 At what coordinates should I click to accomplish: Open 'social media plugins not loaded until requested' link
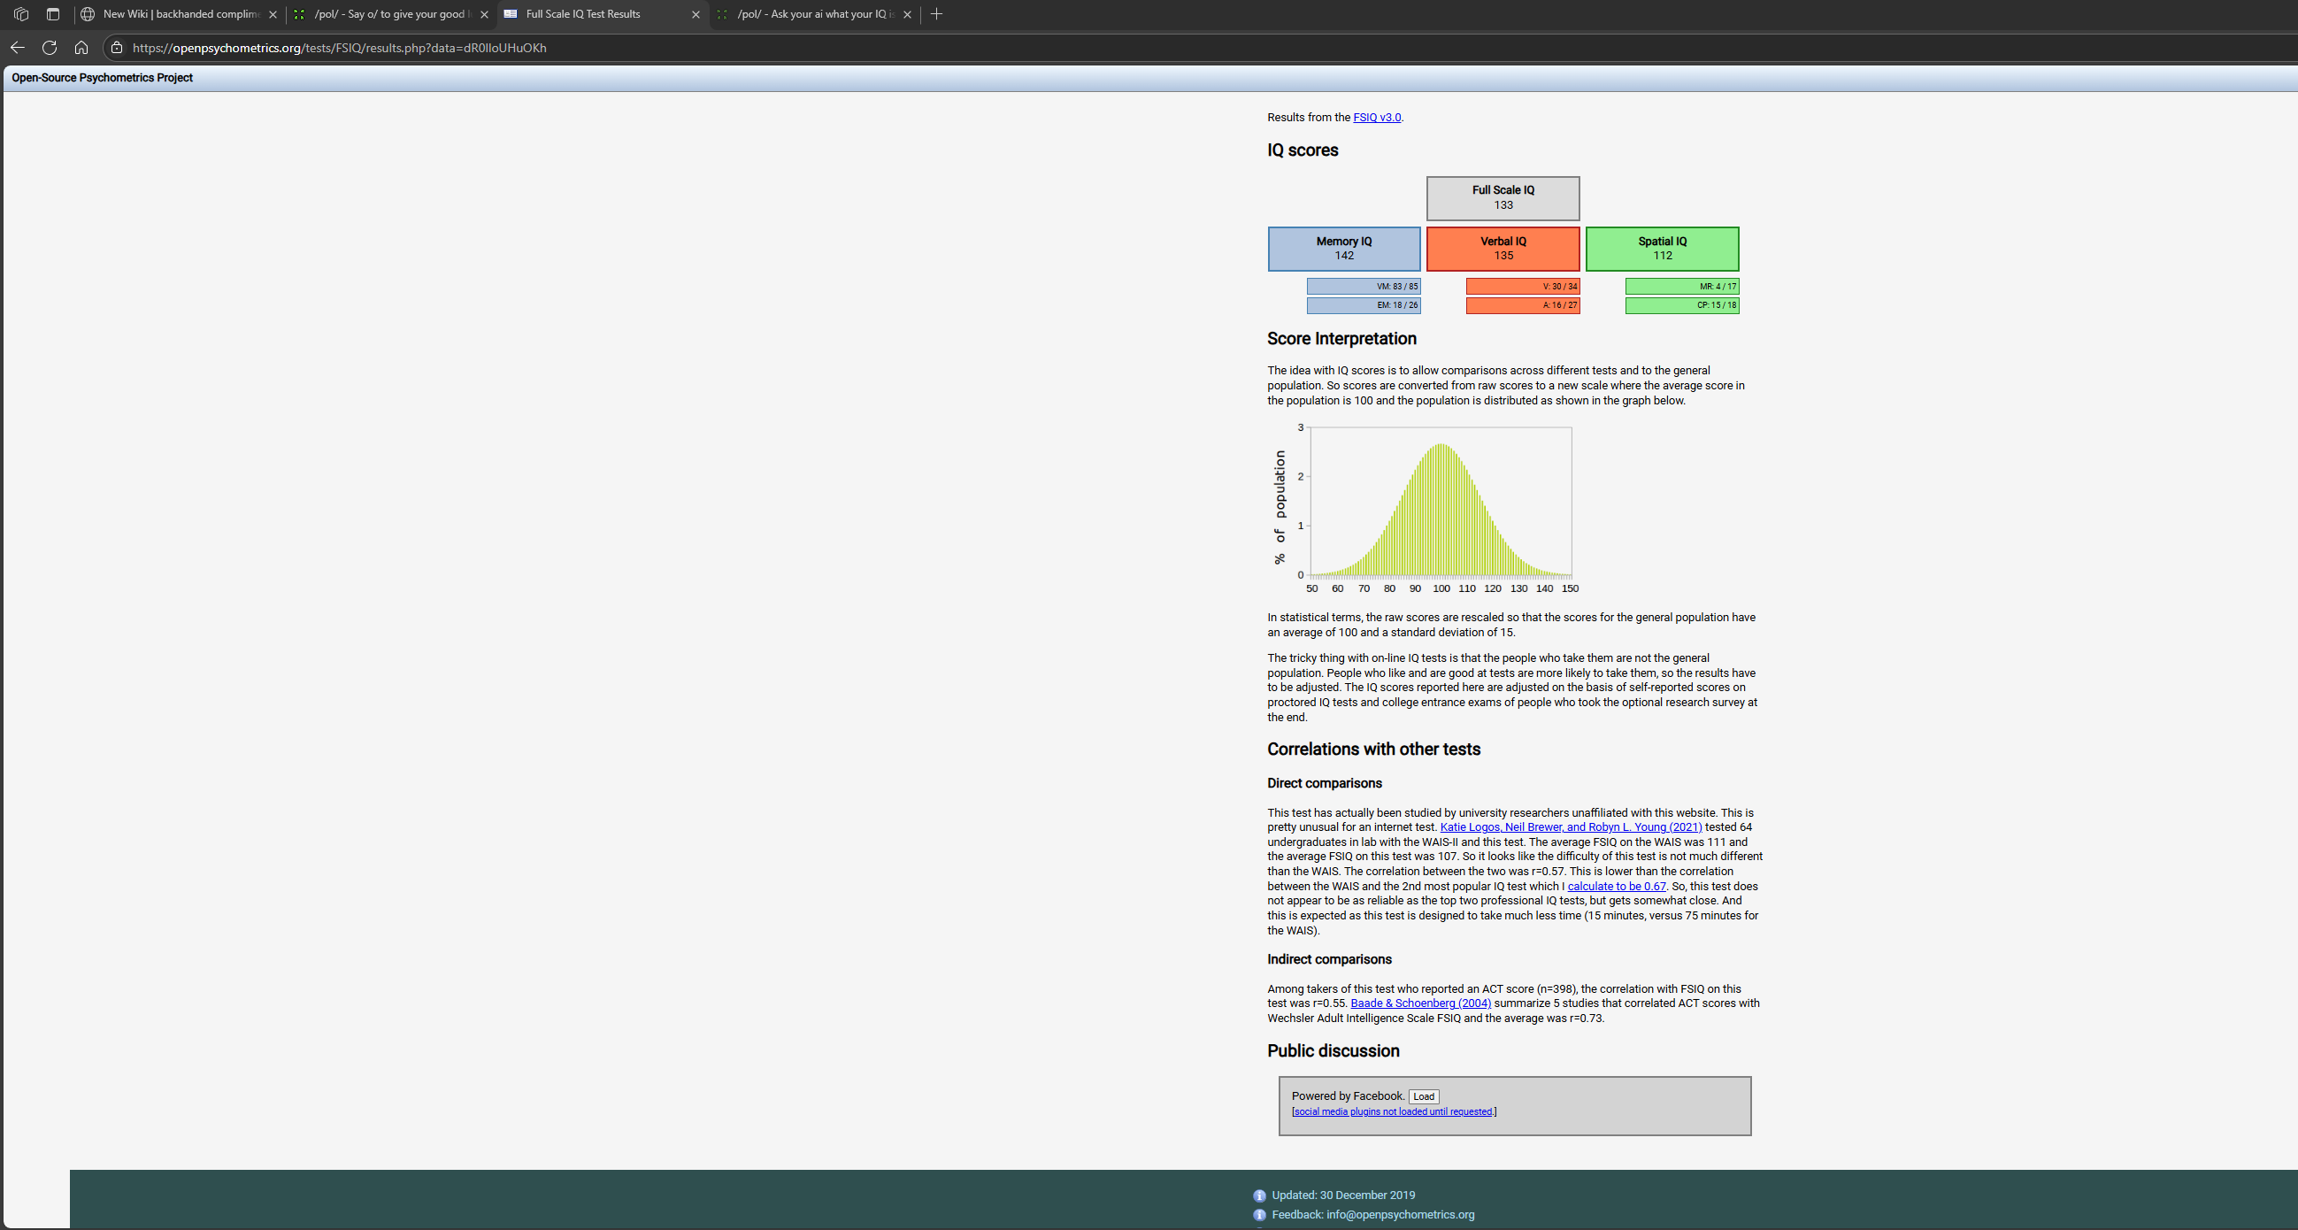[1393, 1112]
